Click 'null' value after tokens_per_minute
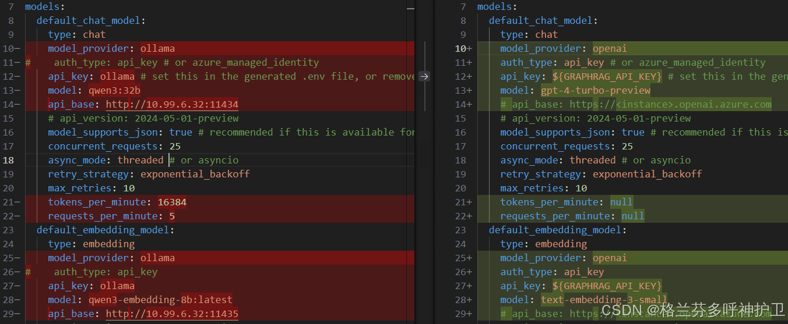Viewport: 788px width, 324px height. [x=621, y=202]
